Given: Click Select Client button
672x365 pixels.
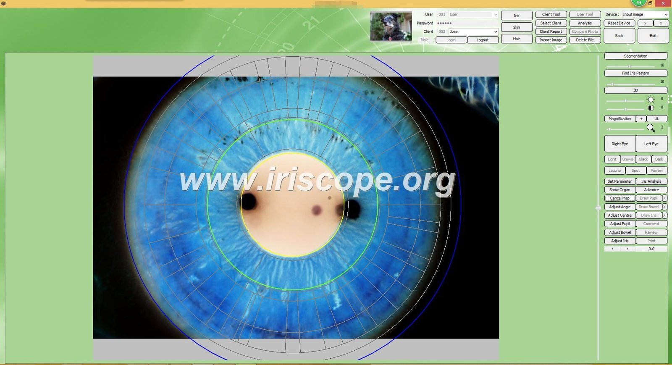Looking at the screenshot, I should [x=551, y=23].
